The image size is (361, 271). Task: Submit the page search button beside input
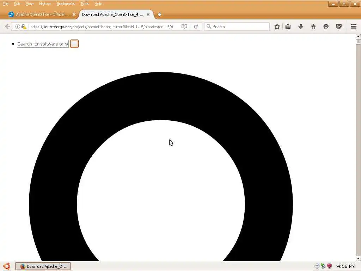click(x=74, y=44)
